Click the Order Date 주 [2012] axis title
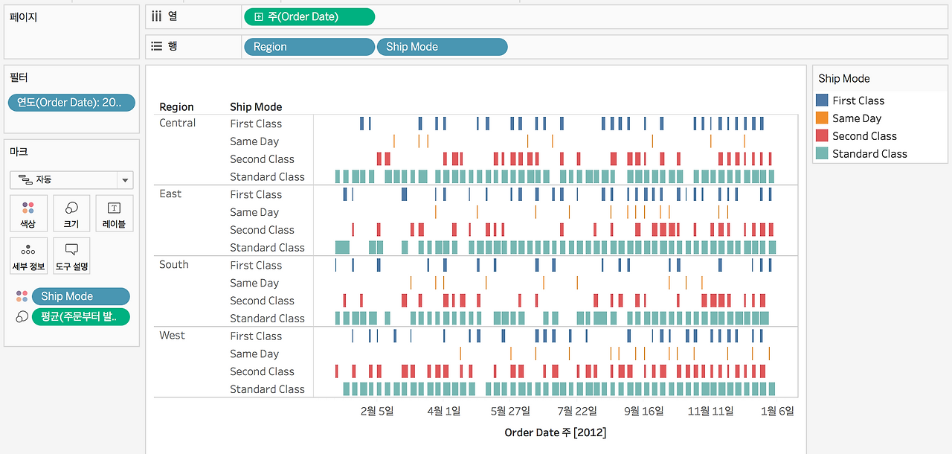Viewport: 952px width, 454px height. 555,432
